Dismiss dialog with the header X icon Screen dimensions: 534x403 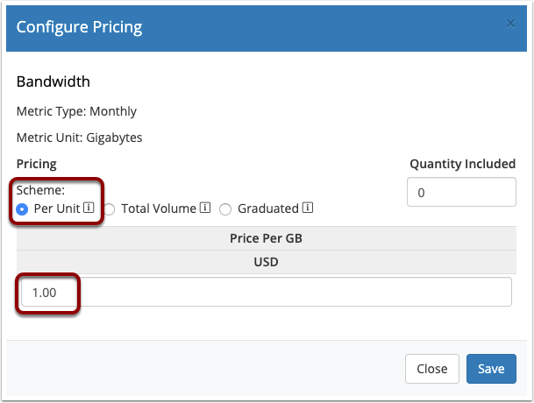point(510,24)
